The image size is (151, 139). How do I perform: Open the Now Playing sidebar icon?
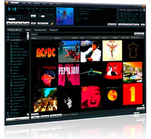click(x=8, y=37)
